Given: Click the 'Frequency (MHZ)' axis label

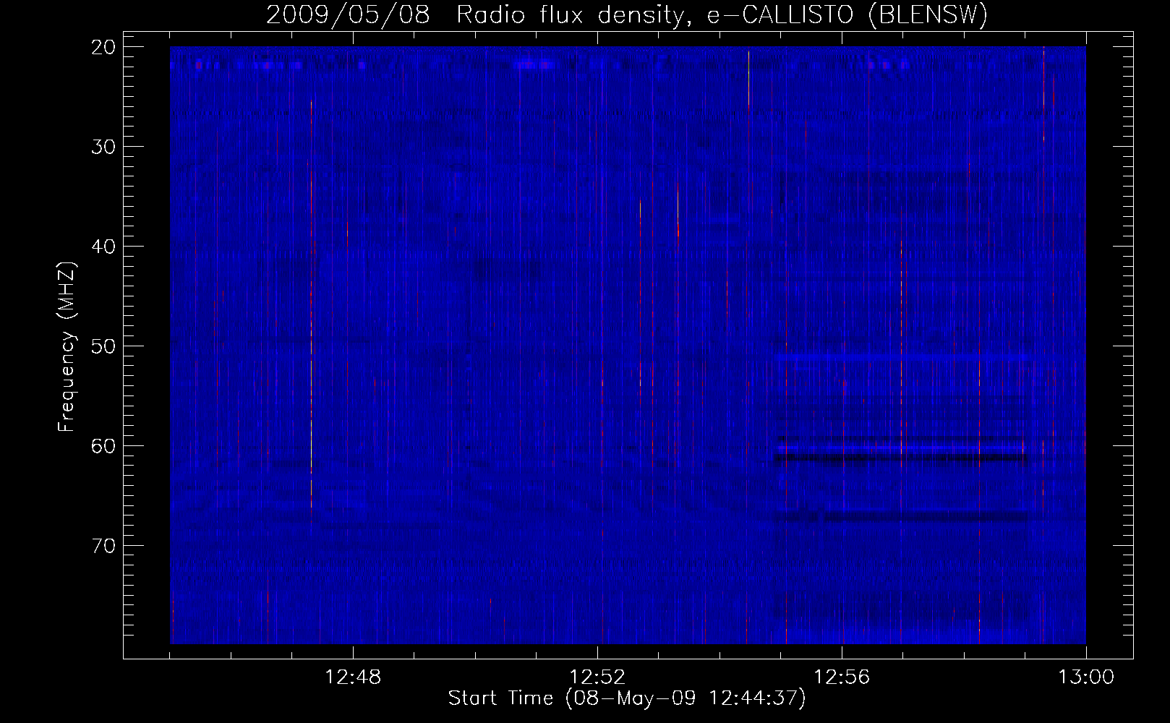Looking at the screenshot, I should (x=67, y=347).
